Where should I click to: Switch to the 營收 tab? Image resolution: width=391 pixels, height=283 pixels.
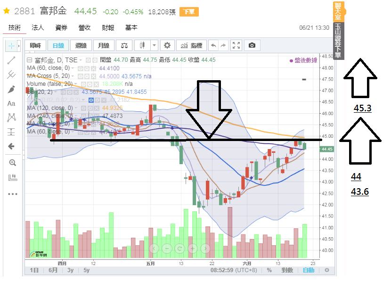tap(84, 27)
